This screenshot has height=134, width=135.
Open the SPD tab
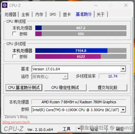point(53,14)
